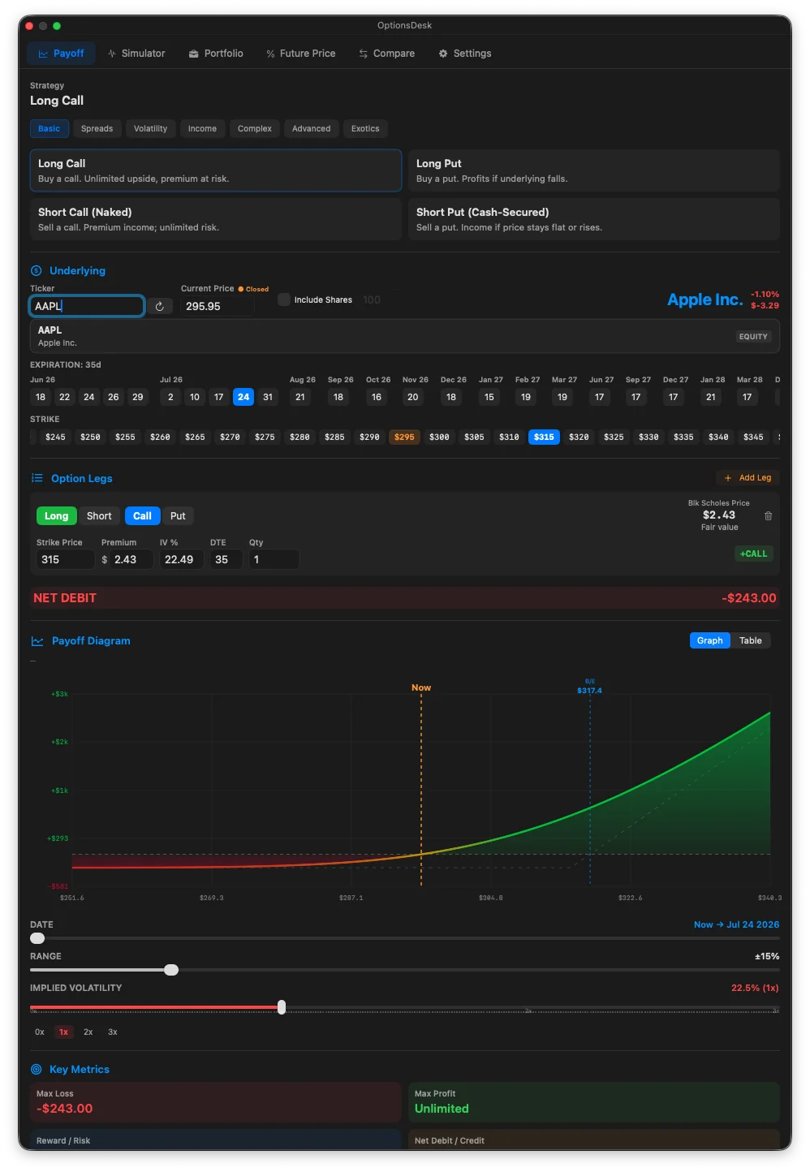The width and height of the screenshot is (810, 1172).
Task: Click the Implied Volatility slider handle
Action: (x=282, y=1007)
